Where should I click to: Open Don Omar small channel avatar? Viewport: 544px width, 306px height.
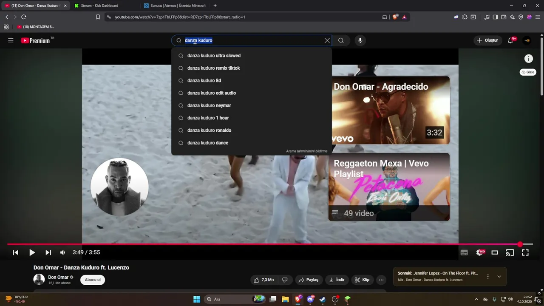click(39, 280)
